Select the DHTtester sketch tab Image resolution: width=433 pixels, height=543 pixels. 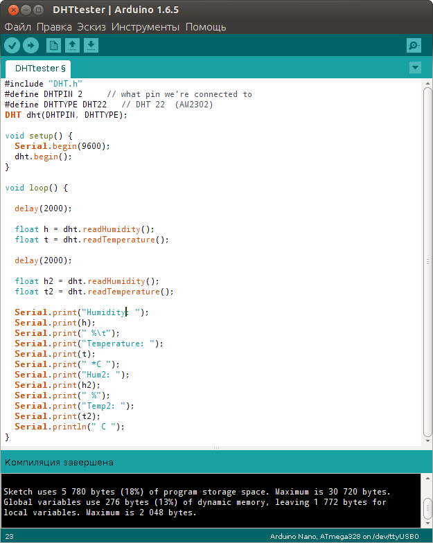40,69
